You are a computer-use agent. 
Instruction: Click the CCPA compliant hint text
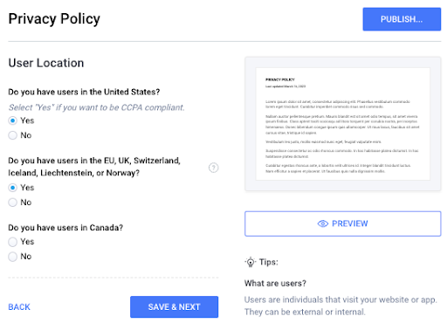click(x=96, y=107)
